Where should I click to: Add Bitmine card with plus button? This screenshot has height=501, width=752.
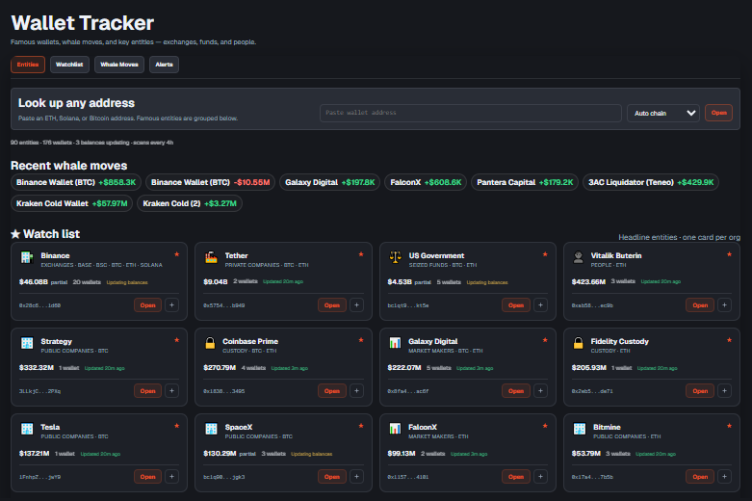pyautogui.click(x=725, y=477)
